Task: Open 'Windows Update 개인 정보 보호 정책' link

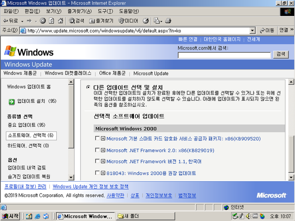Action: (90, 186)
